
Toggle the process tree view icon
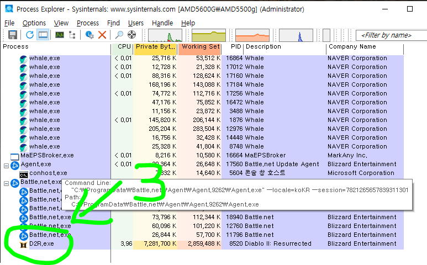click(x=72, y=35)
